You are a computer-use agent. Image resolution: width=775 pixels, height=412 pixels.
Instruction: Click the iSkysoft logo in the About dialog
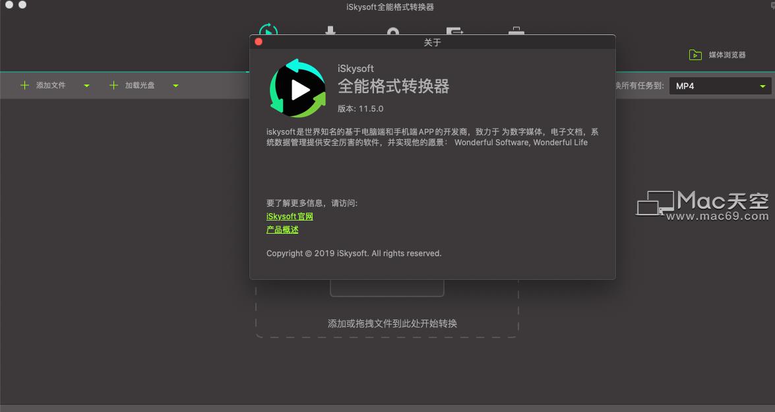[297, 87]
